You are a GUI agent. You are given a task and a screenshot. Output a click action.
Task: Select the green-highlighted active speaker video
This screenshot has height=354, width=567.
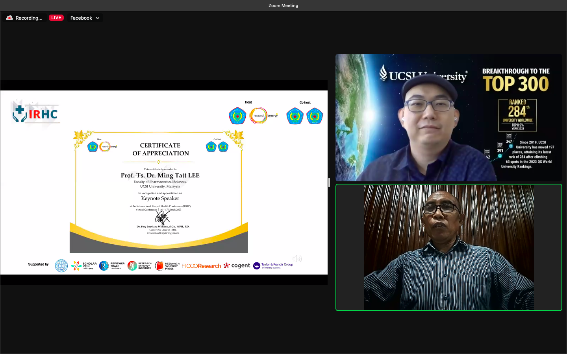click(x=448, y=247)
